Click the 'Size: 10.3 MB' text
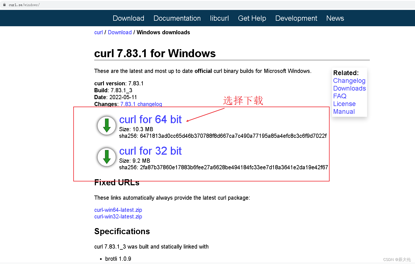Image resolution: width=415 pixels, height=264 pixels. [136, 129]
